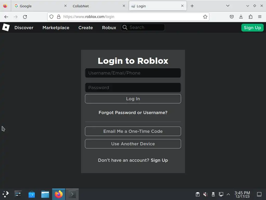This screenshot has width=266, height=200.
Task: Open the clipboard tray icon
Action: 198,194
